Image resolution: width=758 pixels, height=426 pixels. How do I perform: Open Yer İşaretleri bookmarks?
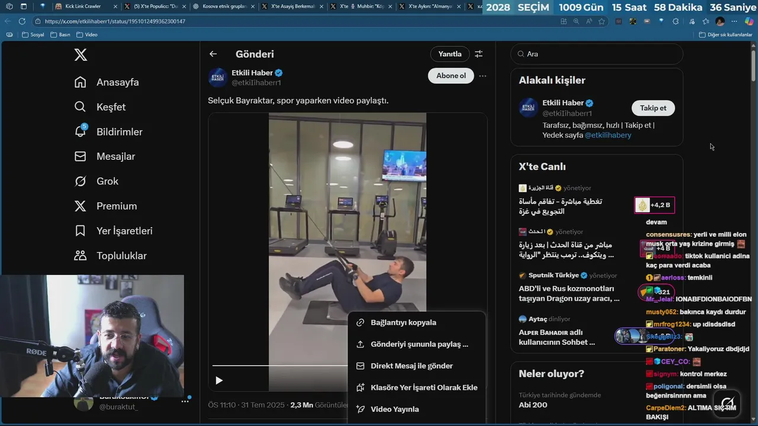[114, 231]
